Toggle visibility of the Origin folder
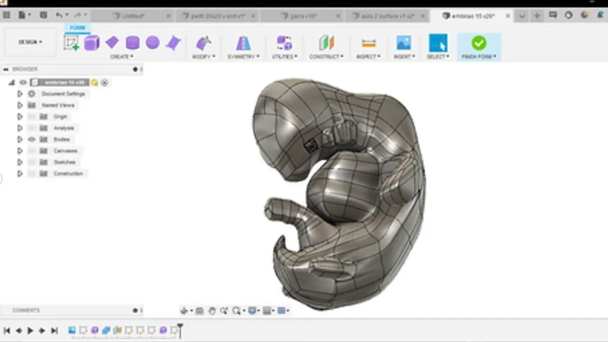Viewport: 608px width, 342px height. click(x=32, y=117)
